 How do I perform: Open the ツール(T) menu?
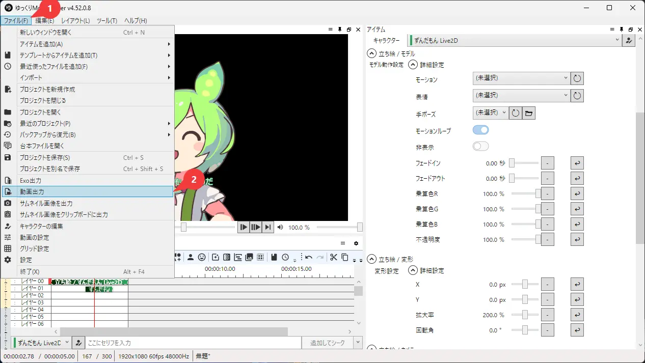coord(107,20)
